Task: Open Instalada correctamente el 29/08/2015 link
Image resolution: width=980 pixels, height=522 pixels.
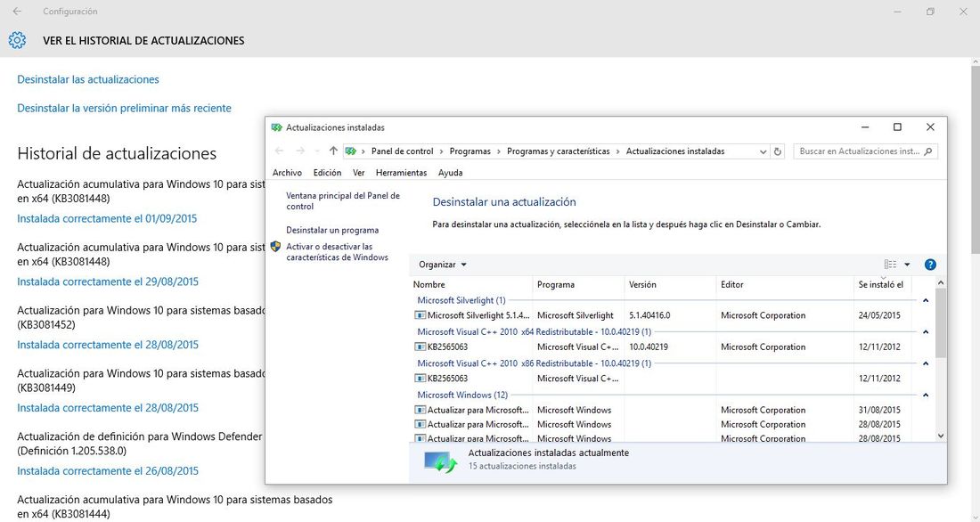Action: coord(108,282)
